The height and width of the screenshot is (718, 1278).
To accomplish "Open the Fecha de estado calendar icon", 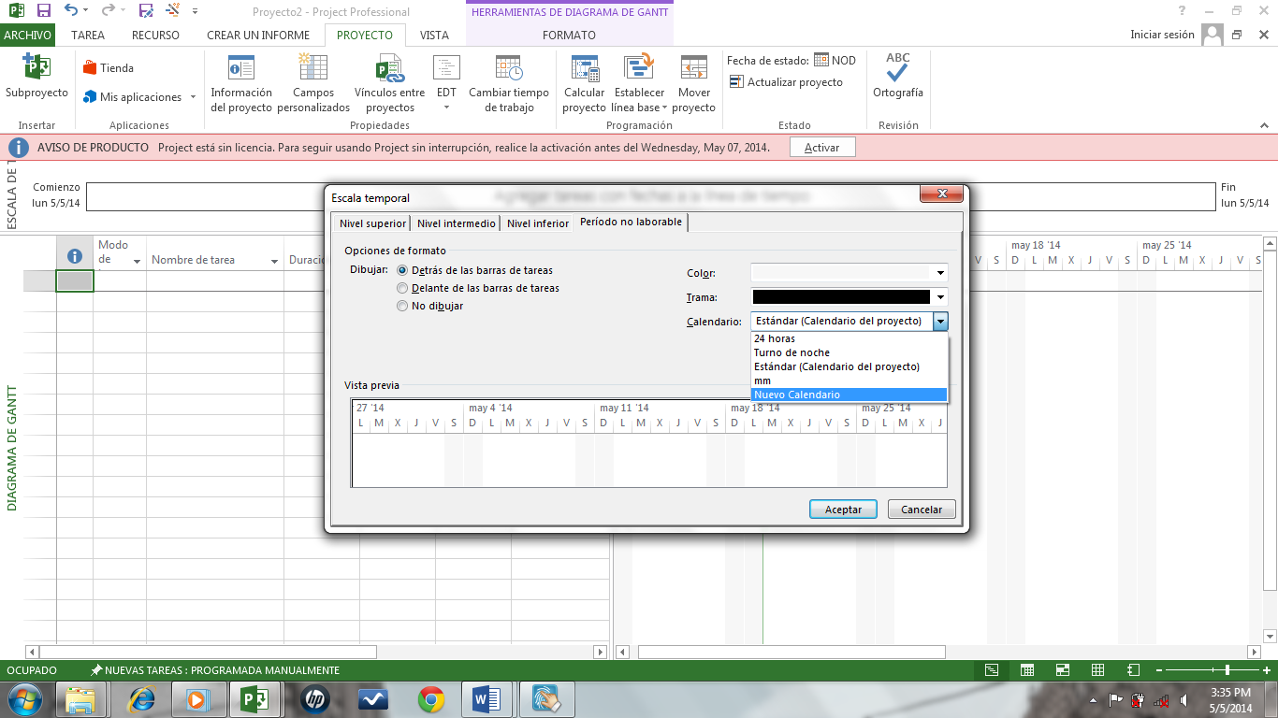I will 821,60.
